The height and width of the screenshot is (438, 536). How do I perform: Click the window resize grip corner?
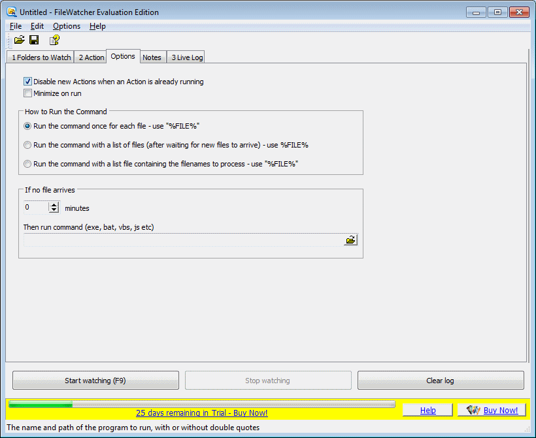point(528,429)
